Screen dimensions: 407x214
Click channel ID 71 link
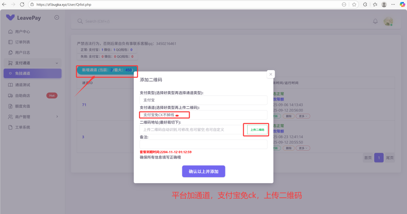[x=84, y=105]
